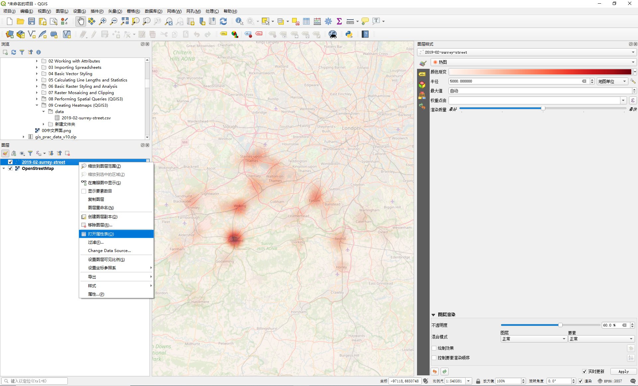Click the Zoom In magnifier tool
638x386 pixels.
pyautogui.click(x=103, y=21)
